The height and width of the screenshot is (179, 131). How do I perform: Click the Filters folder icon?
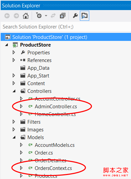coord(23,122)
